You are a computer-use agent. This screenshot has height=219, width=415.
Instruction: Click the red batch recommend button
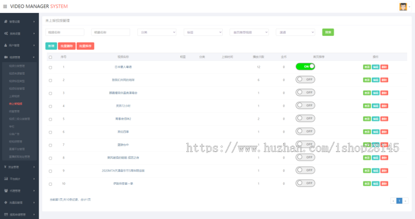85,46
